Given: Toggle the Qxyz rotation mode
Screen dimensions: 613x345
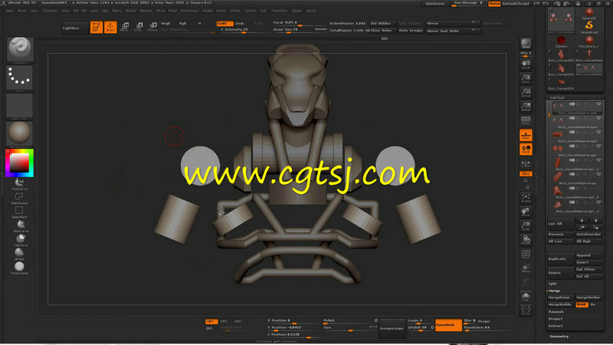Looking at the screenshot, I should (x=526, y=173).
